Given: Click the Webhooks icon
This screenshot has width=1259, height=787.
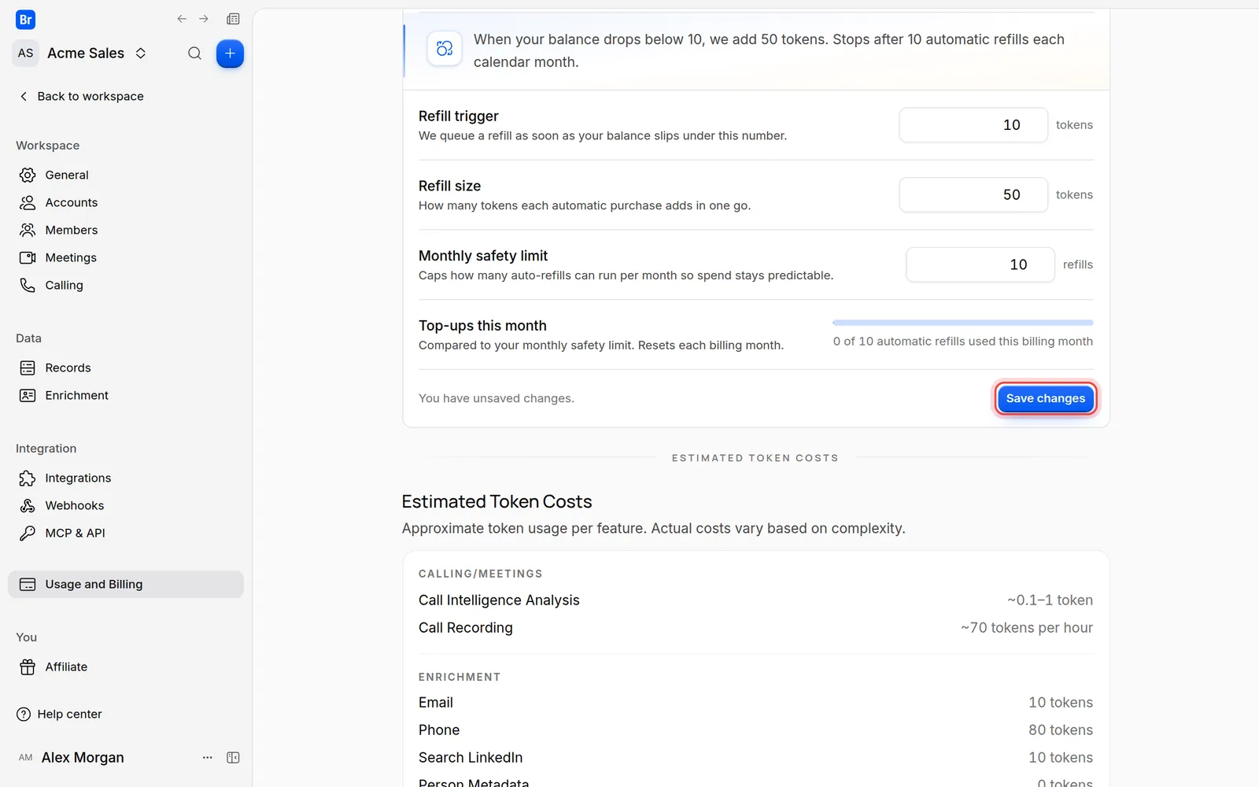Looking at the screenshot, I should click(x=28, y=505).
